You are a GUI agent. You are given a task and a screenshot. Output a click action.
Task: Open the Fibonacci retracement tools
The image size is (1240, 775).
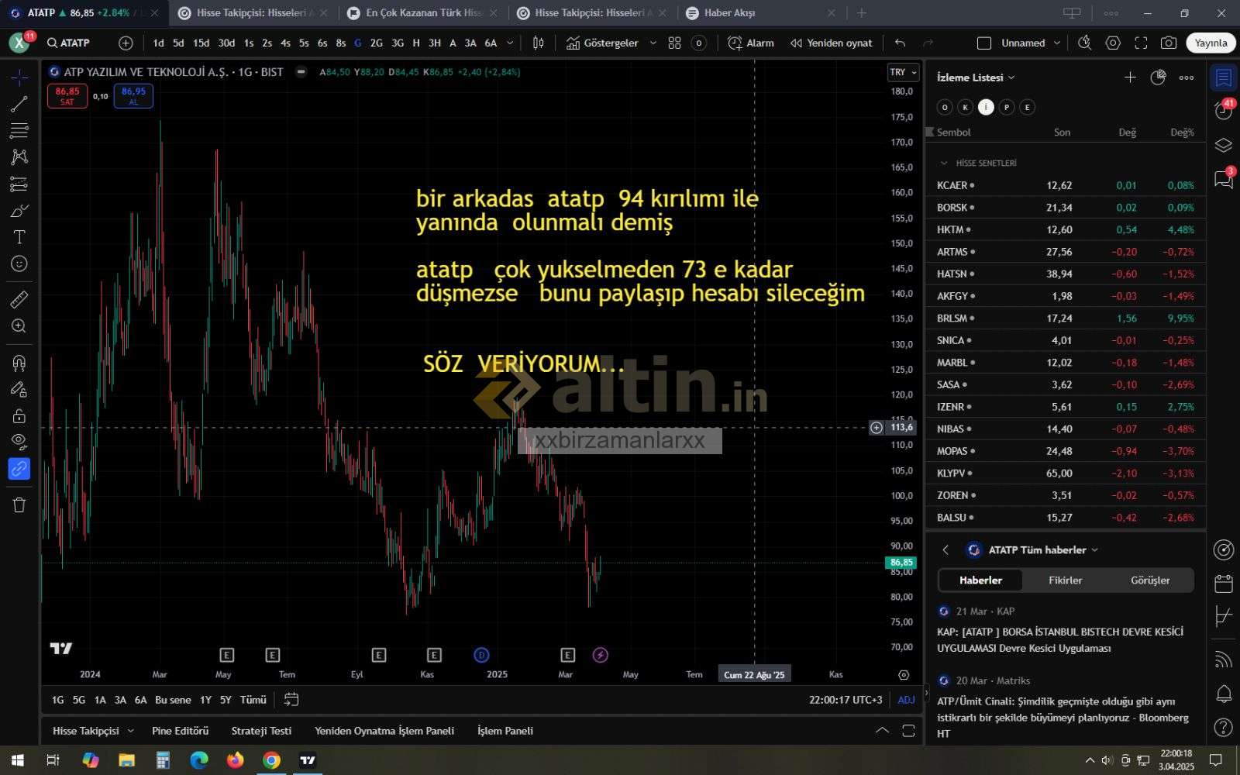click(19, 130)
